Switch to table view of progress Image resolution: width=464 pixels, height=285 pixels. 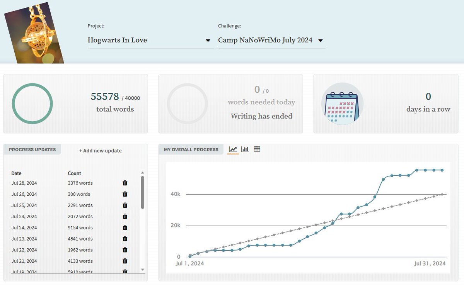pyautogui.click(x=257, y=149)
